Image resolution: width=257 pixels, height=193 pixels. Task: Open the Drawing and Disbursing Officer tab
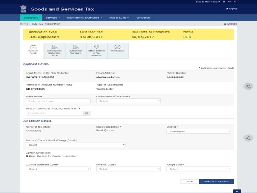tap(54, 51)
